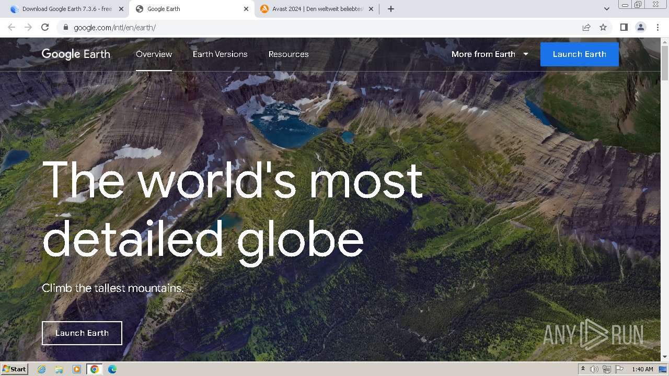Open the browser side panel icon
The image size is (669, 376).
pyautogui.click(x=624, y=27)
